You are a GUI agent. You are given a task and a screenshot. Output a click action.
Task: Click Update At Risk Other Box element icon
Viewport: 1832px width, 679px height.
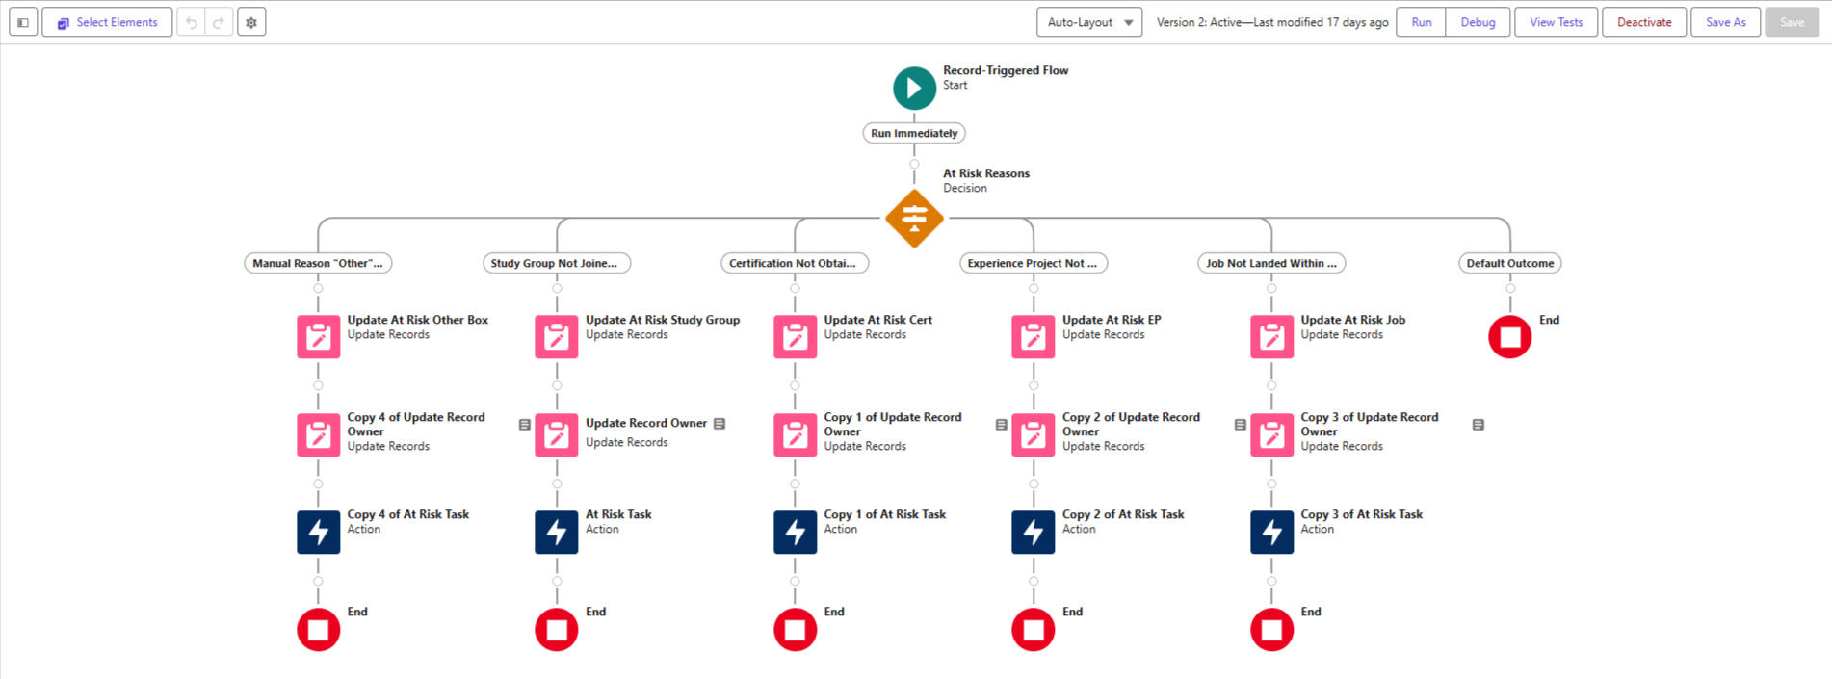point(318,337)
